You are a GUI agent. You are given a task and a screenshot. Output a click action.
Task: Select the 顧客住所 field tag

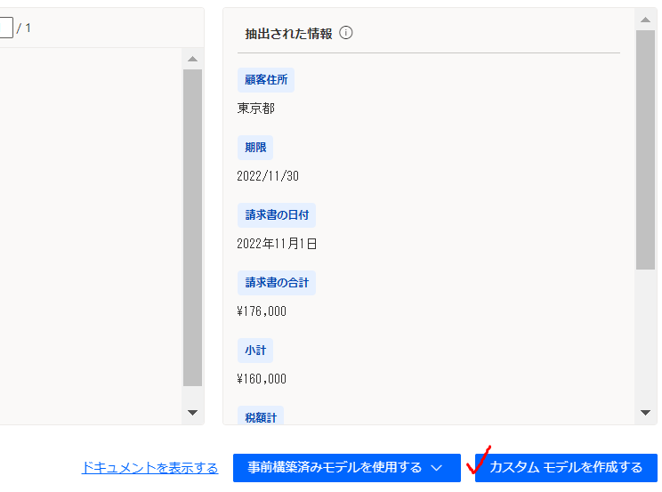point(265,80)
